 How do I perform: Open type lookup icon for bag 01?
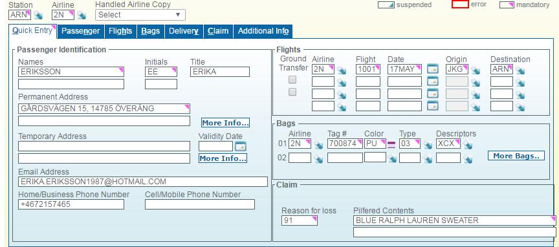[x=428, y=145]
